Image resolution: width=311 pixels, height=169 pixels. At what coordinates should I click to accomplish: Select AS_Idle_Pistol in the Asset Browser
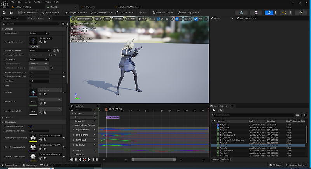pos(227,150)
